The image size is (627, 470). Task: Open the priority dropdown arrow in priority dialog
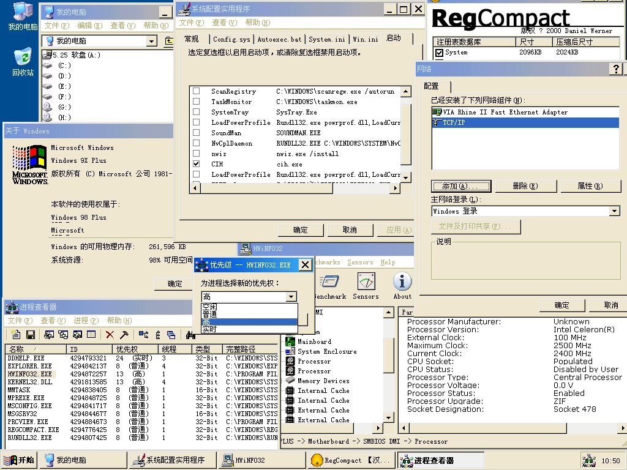tap(291, 297)
